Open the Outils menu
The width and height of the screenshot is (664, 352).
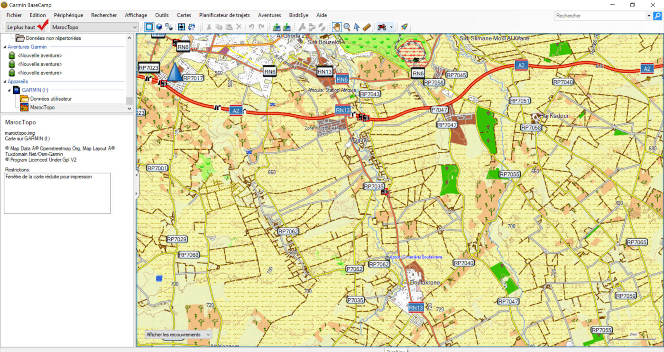click(162, 15)
